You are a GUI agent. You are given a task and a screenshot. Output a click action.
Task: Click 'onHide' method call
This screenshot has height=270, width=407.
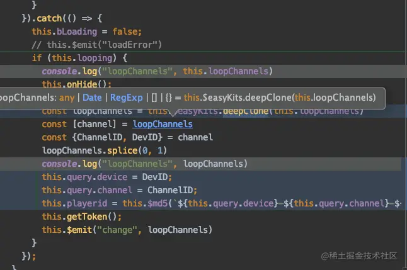82,84
